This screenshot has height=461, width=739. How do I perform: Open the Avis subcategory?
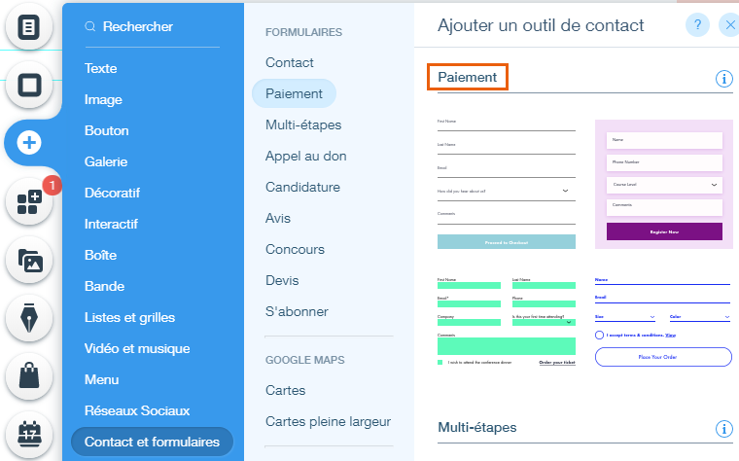click(278, 218)
